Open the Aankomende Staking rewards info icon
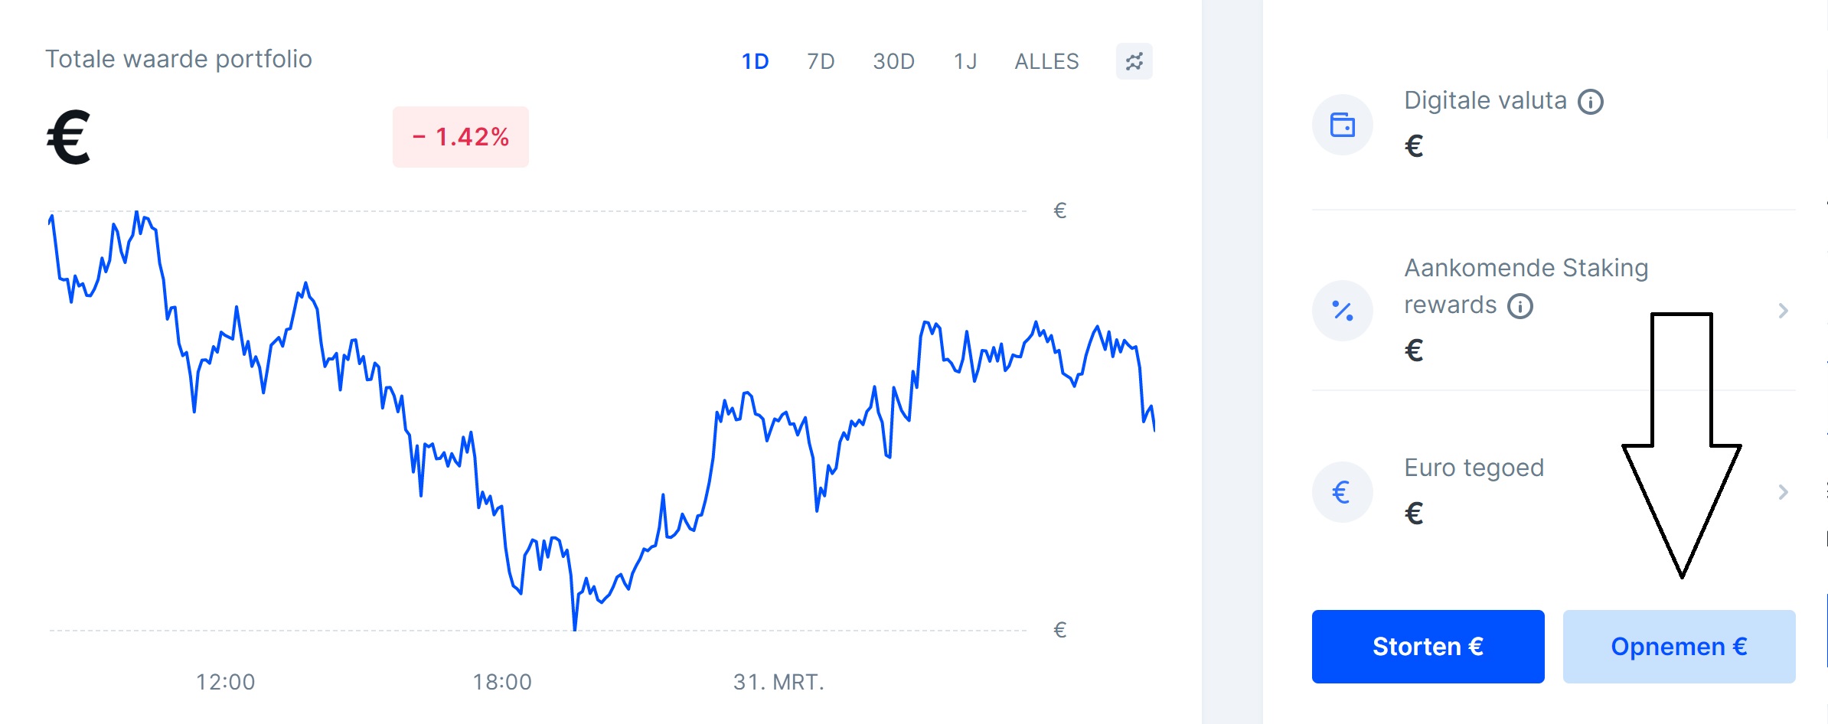This screenshot has height=724, width=1828. (1520, 305)
